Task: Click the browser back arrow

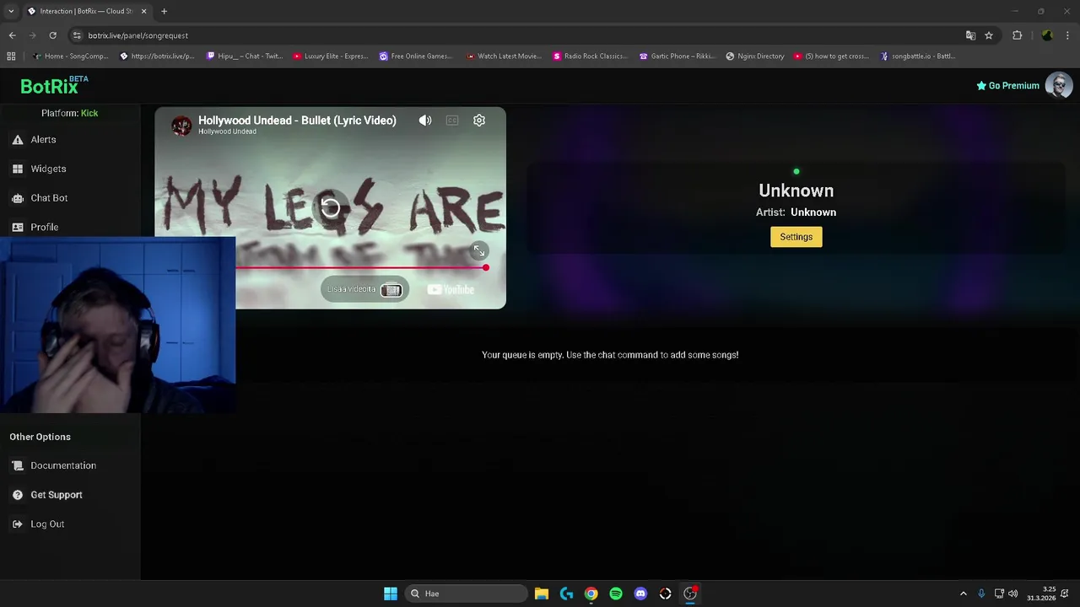Action: pyautogui.click(x=12, y=35)
